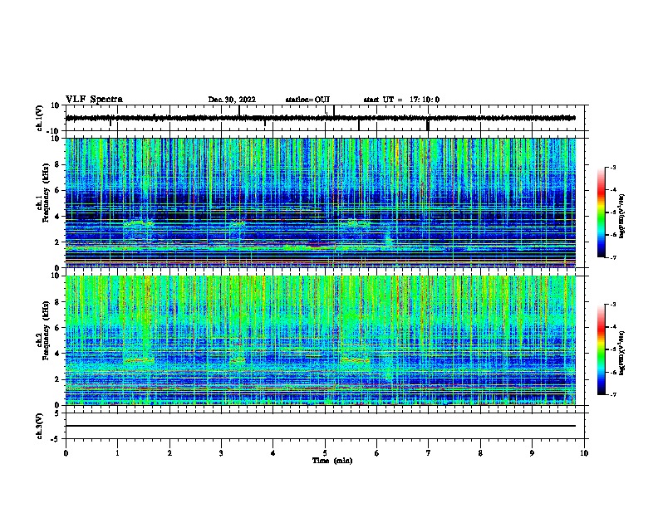
Task: Click time axis tick label "4"
Action: (x=273, y=453)
